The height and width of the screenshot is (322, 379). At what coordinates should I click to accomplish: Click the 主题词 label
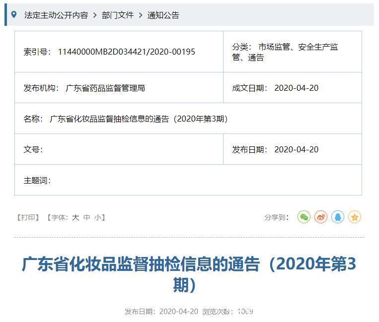tap(37, 180)
